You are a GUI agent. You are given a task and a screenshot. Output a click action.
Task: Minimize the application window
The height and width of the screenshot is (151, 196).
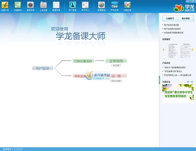pyautogui.click(x=188, y=1)
